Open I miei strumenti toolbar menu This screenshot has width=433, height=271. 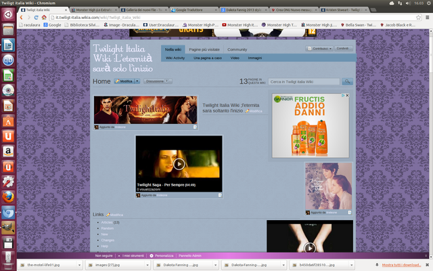click(x=131, y=255)
